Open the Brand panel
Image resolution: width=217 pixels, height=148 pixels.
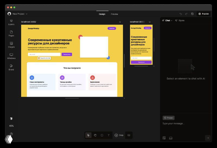tap(11, 68)
